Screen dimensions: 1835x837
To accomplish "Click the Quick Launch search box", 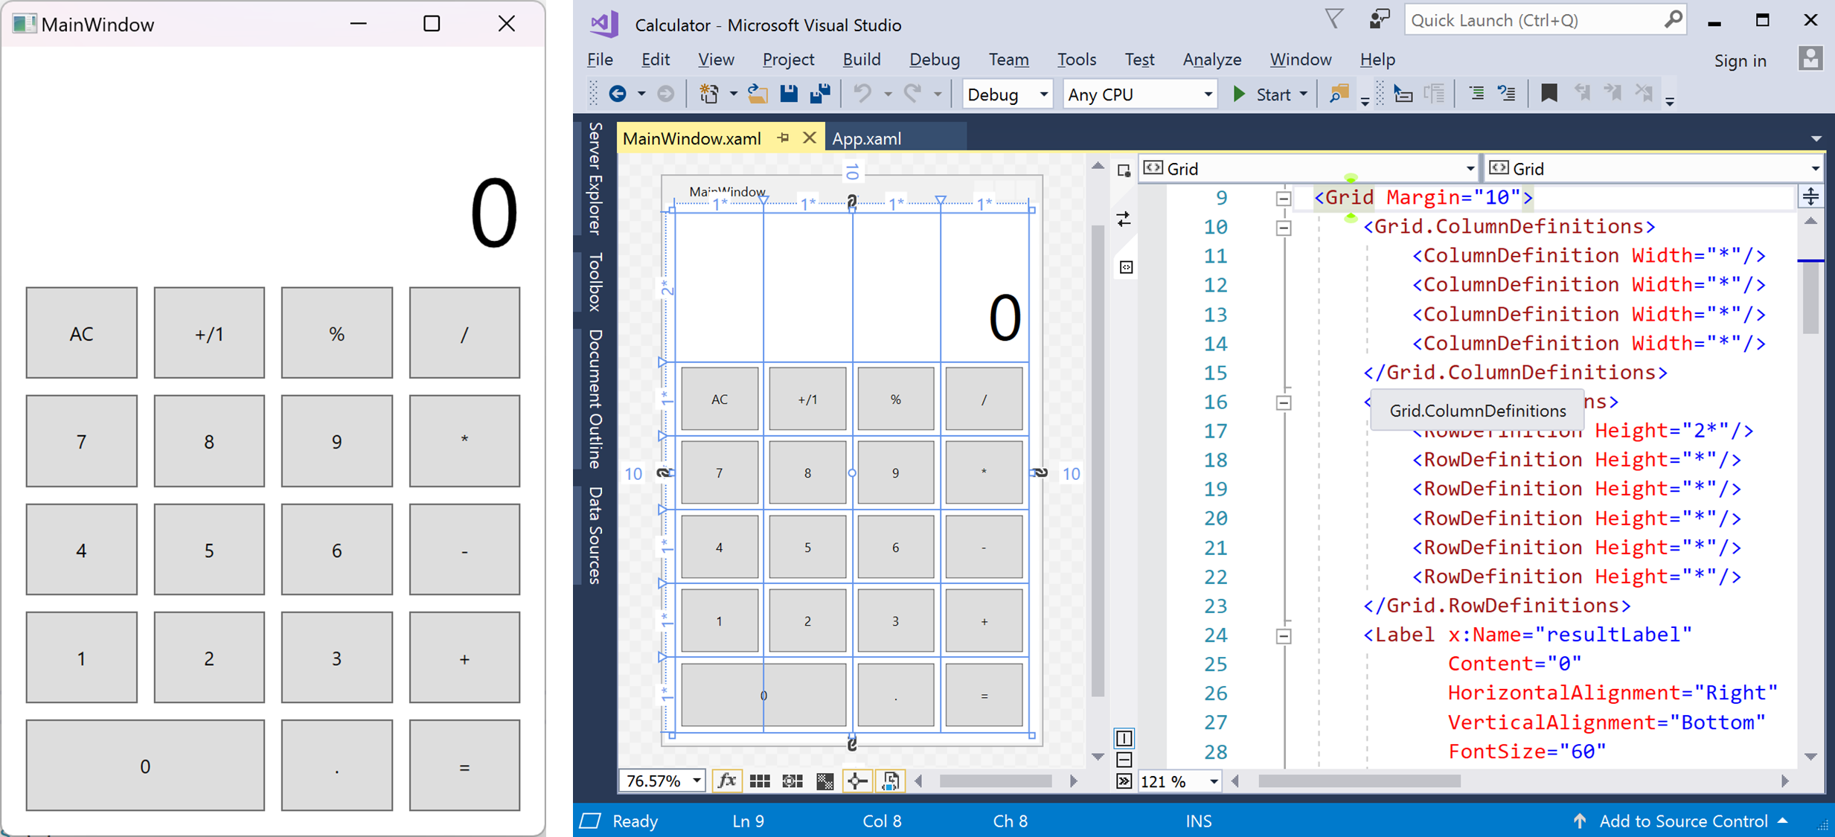I will [x=1533, y=20].
